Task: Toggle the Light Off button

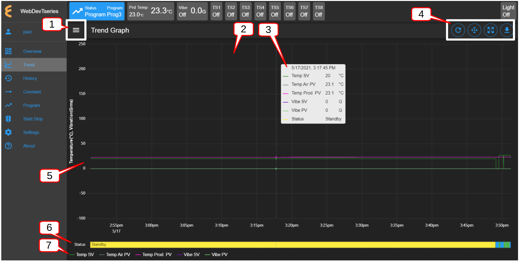Action: (x=508, y=11)
